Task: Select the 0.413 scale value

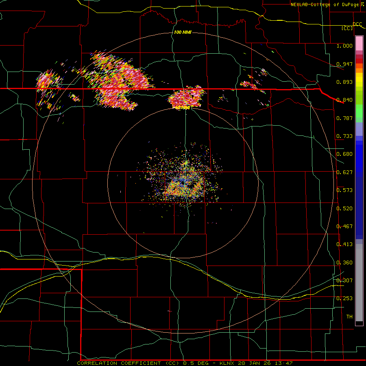Action: (344, 244)
